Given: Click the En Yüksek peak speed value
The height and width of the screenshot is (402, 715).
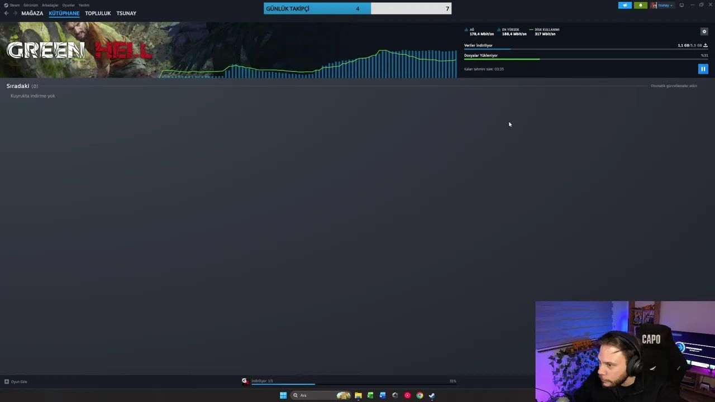Looking at the screenshot, I should tap(514, 34).
